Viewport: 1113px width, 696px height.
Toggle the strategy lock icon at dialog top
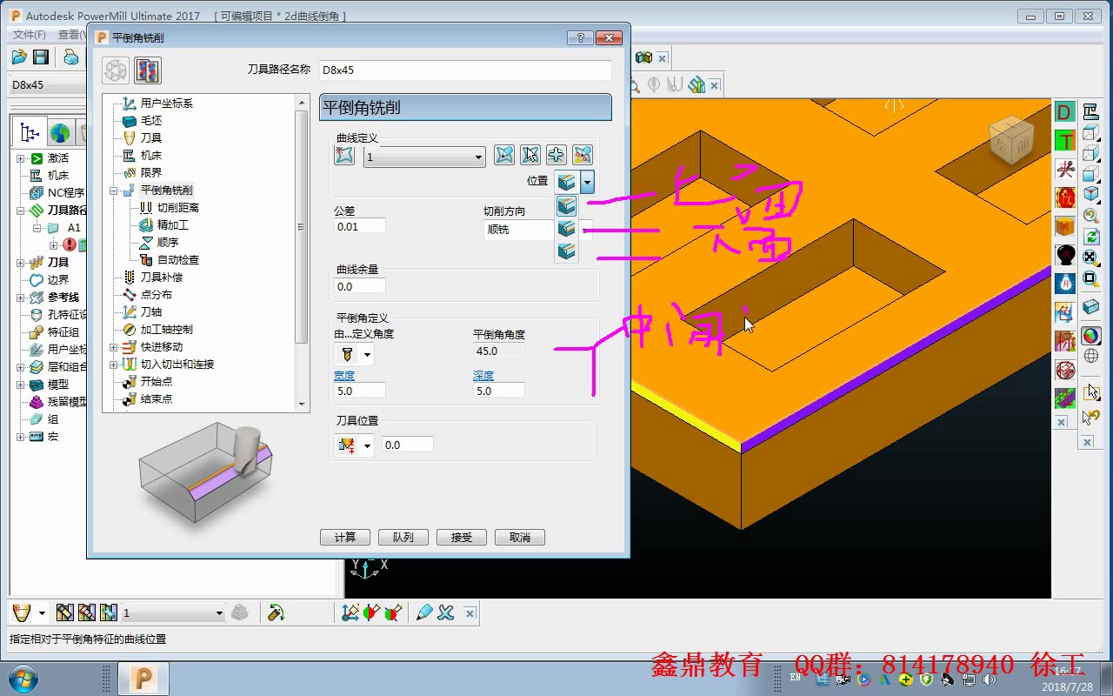(x=148, y=70)
